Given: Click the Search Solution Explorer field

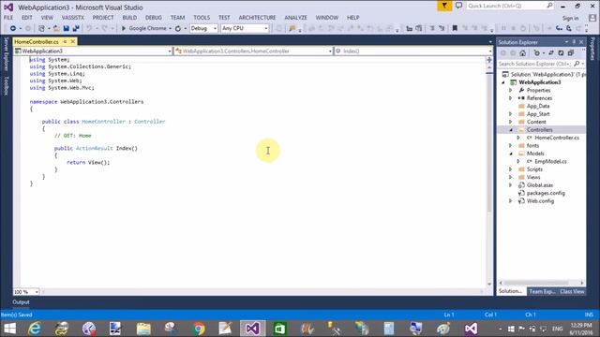Looking at the screenshot, I should pos(535,64).
